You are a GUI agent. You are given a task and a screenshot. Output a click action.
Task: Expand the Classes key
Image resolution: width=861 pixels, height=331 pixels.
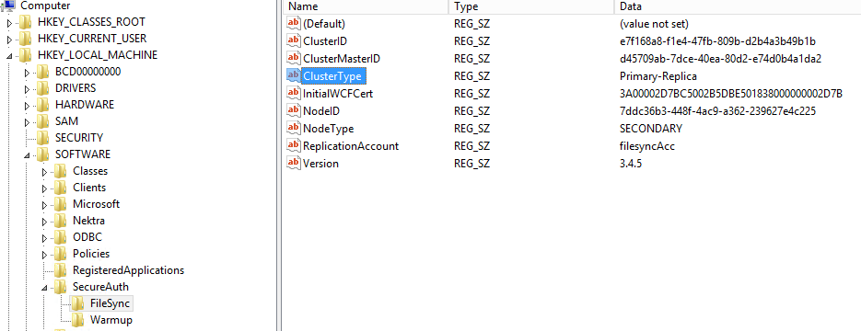(45, 172)
